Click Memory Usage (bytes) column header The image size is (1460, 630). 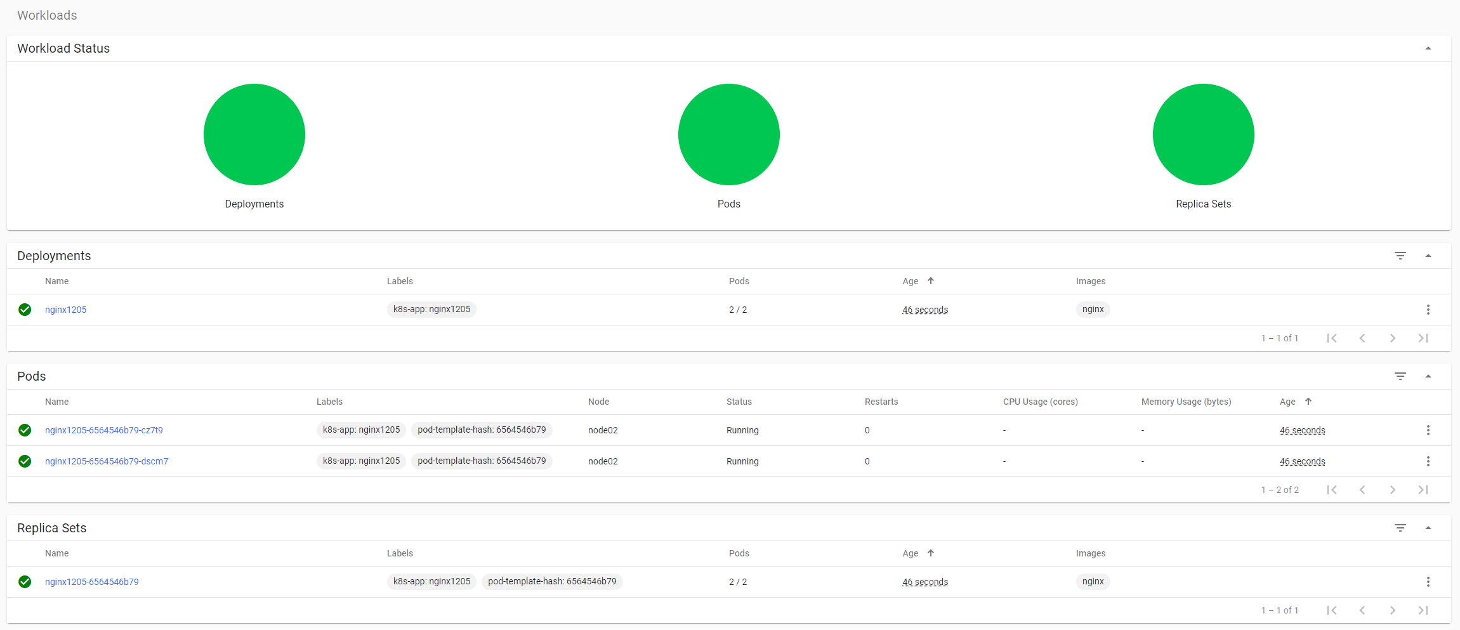click(x=1187, y=402)
